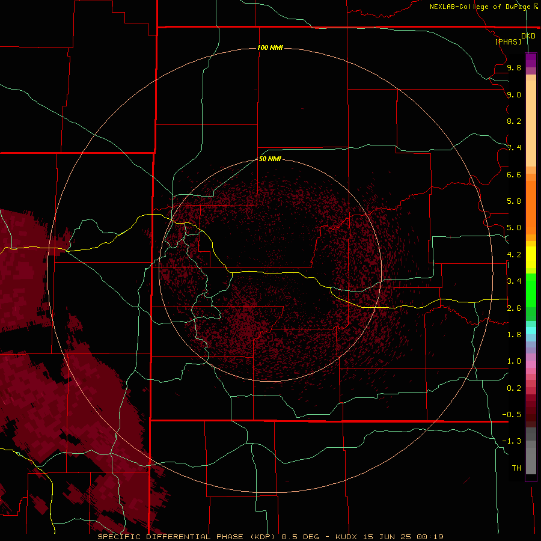The height and width of the screenshot is (541, 541).
Task: Click the purple segment at top of color bar
Action: (x=531, y=60)
